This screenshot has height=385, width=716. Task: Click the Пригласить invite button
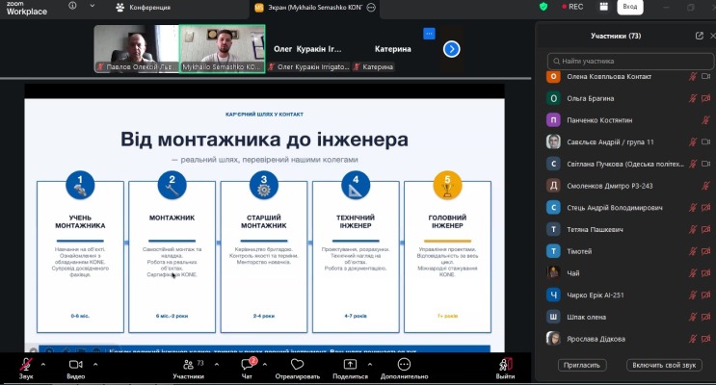point(582,365)
